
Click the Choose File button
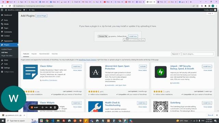click(103, 36)
